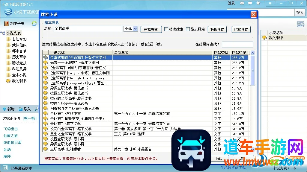Click the green refresh icon beside 制电子书
The width and height of the screenshot is (307, 172).
34,24
